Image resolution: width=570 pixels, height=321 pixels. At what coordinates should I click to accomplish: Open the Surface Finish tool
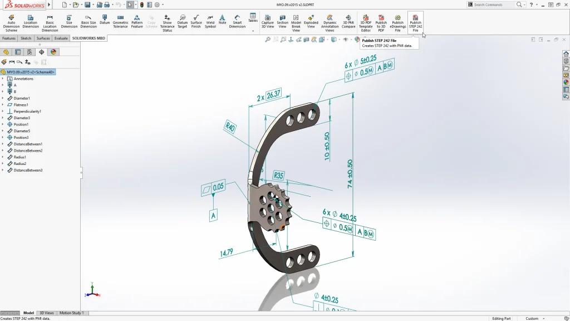[x=196, y=22]
